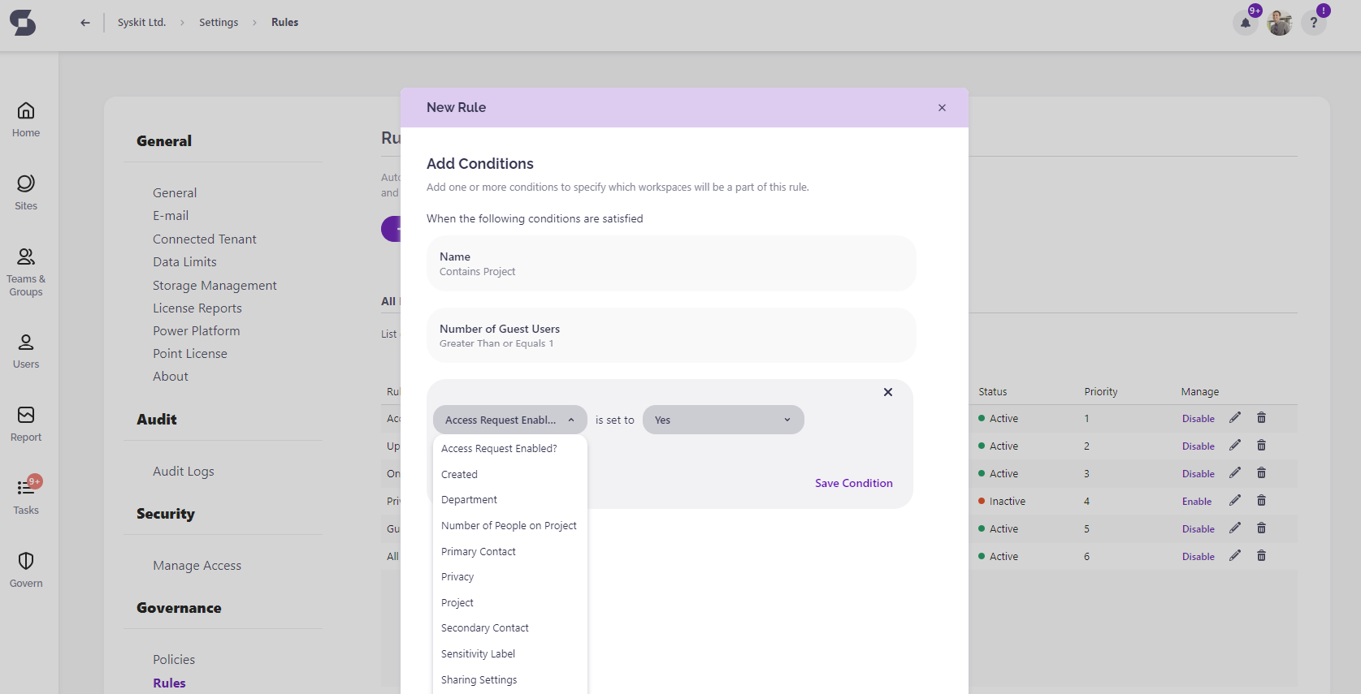
Task: Choose Privacy option in the list
Action: tap(457, 577)
